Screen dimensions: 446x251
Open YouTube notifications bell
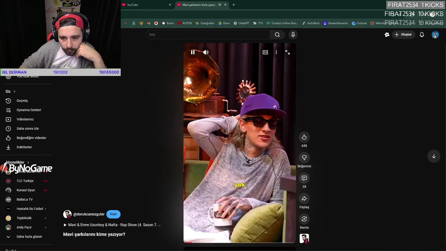point(422,35)
